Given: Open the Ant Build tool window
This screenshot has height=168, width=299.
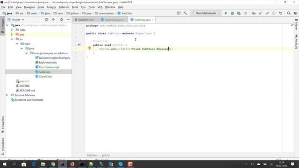Looking at the screenshot, I should (x=296, y=42).
